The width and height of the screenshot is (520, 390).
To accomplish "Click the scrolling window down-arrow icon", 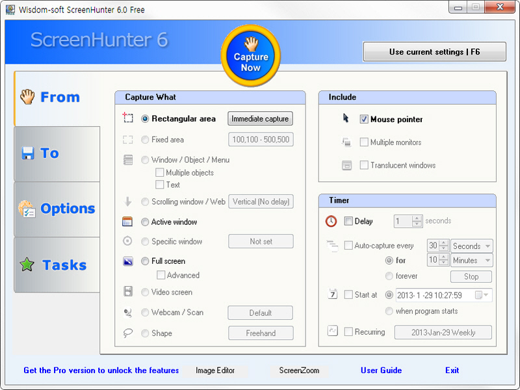I will (127, 201).
